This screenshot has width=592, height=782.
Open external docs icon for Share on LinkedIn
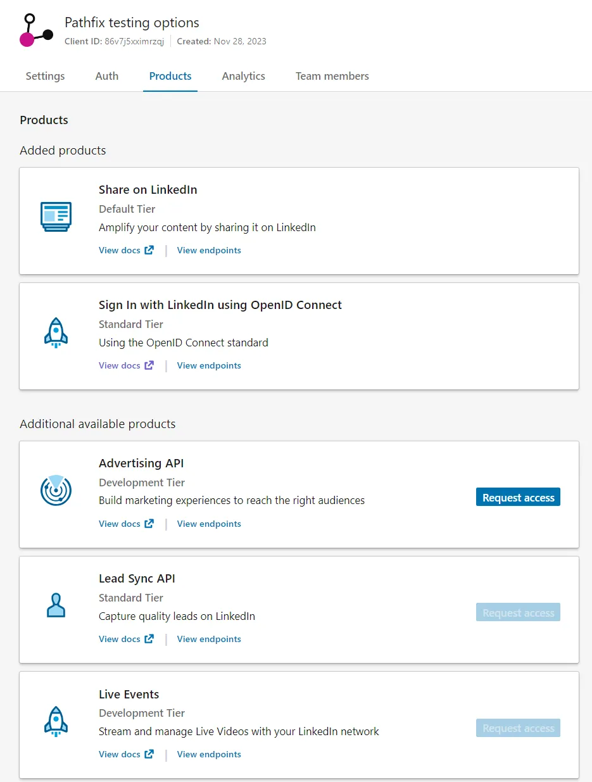tap(149, 250)
